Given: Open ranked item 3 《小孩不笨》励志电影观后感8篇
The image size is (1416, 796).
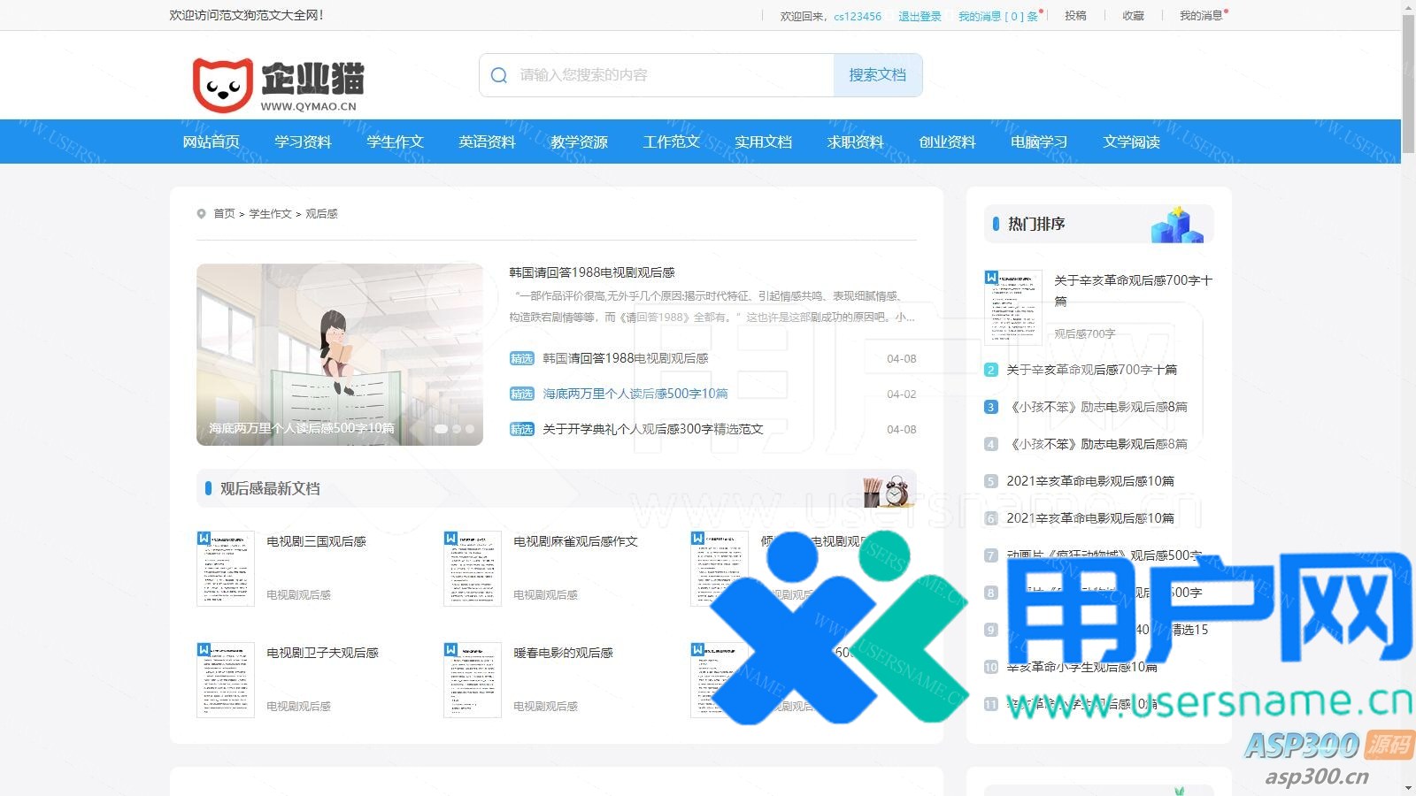Looking at the screenshot, I should (1097, 407).
